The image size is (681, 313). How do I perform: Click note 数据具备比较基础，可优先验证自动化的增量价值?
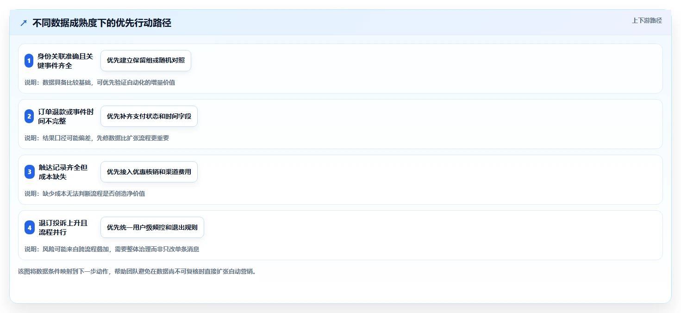109,82
